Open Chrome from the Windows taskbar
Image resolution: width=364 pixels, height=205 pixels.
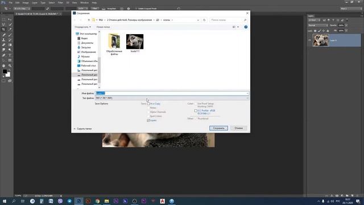97,201
